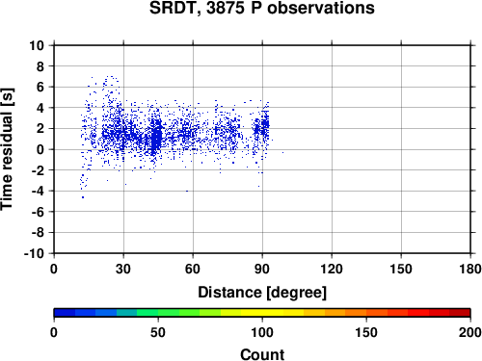Click the x-axis tick label "60"
The height and width of the screenshot is (361, 482).
[x=193, y=269]
